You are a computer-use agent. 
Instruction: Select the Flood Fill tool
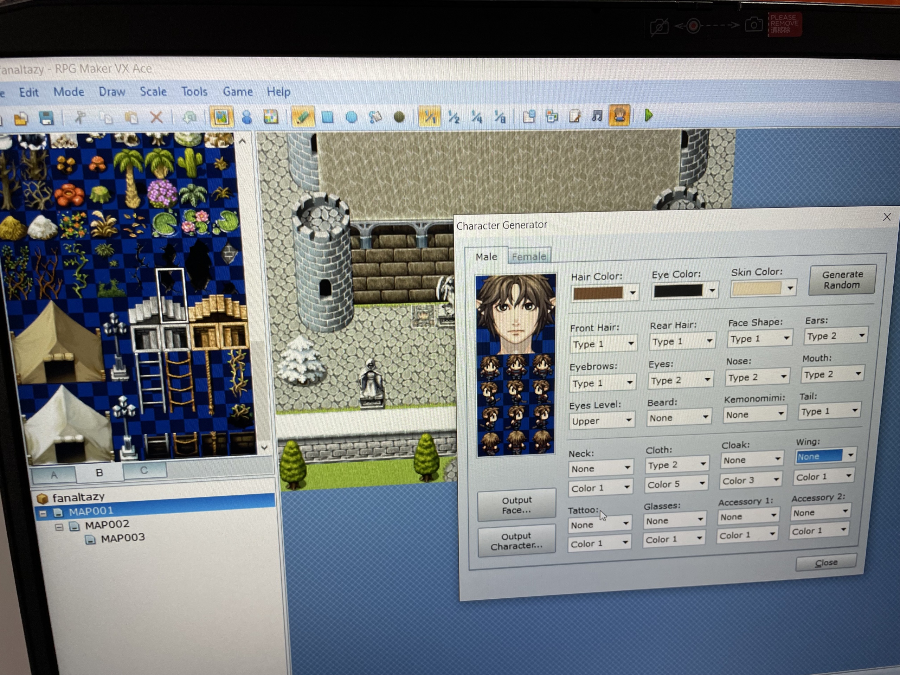[375, 117]
